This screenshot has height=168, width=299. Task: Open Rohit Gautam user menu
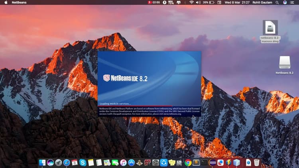262,2
